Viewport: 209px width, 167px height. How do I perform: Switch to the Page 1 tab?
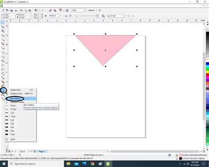pos(42,151)
